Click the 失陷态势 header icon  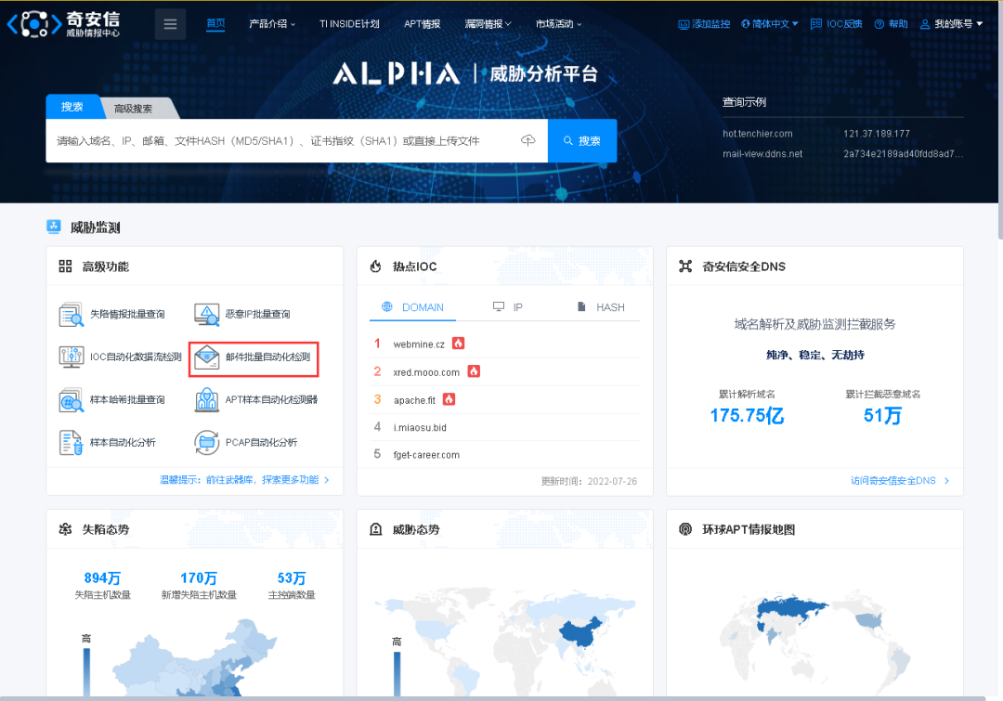click(x=65, y=529)
